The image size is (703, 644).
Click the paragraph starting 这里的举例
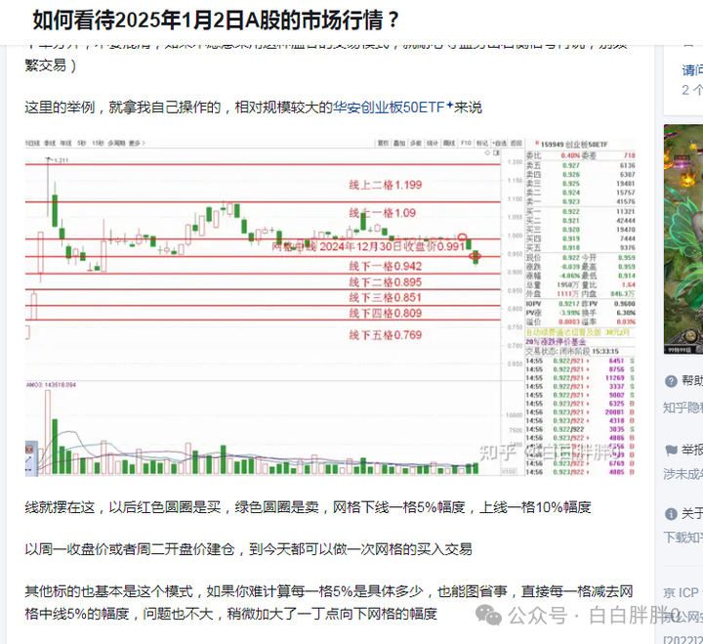click(x=253, y=107)
